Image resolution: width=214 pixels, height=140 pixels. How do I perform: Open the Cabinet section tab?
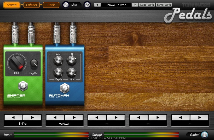(32, 5)
